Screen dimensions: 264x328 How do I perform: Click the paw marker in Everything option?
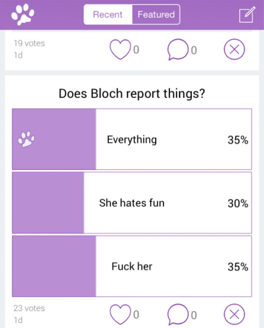[26, 139]
